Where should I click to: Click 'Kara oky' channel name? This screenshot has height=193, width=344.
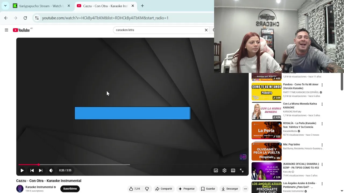click(x=287, y=172)
